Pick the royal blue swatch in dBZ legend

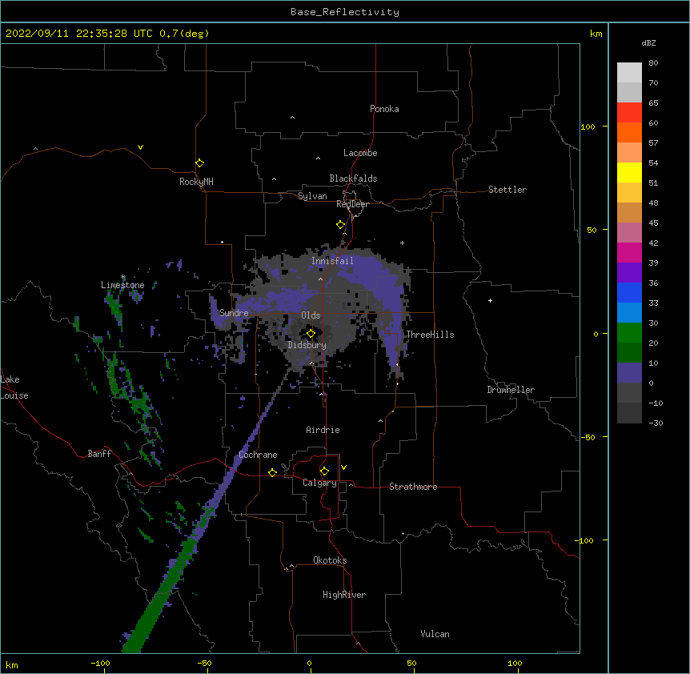[629, 292]
